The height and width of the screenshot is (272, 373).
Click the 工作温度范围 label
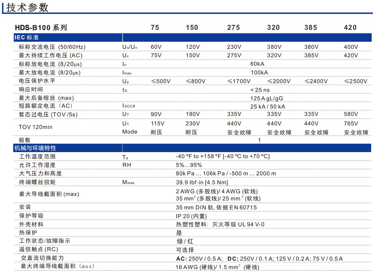point(37,157)
